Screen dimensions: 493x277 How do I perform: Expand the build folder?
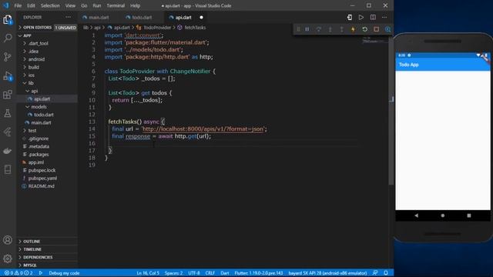pos(34,67)
